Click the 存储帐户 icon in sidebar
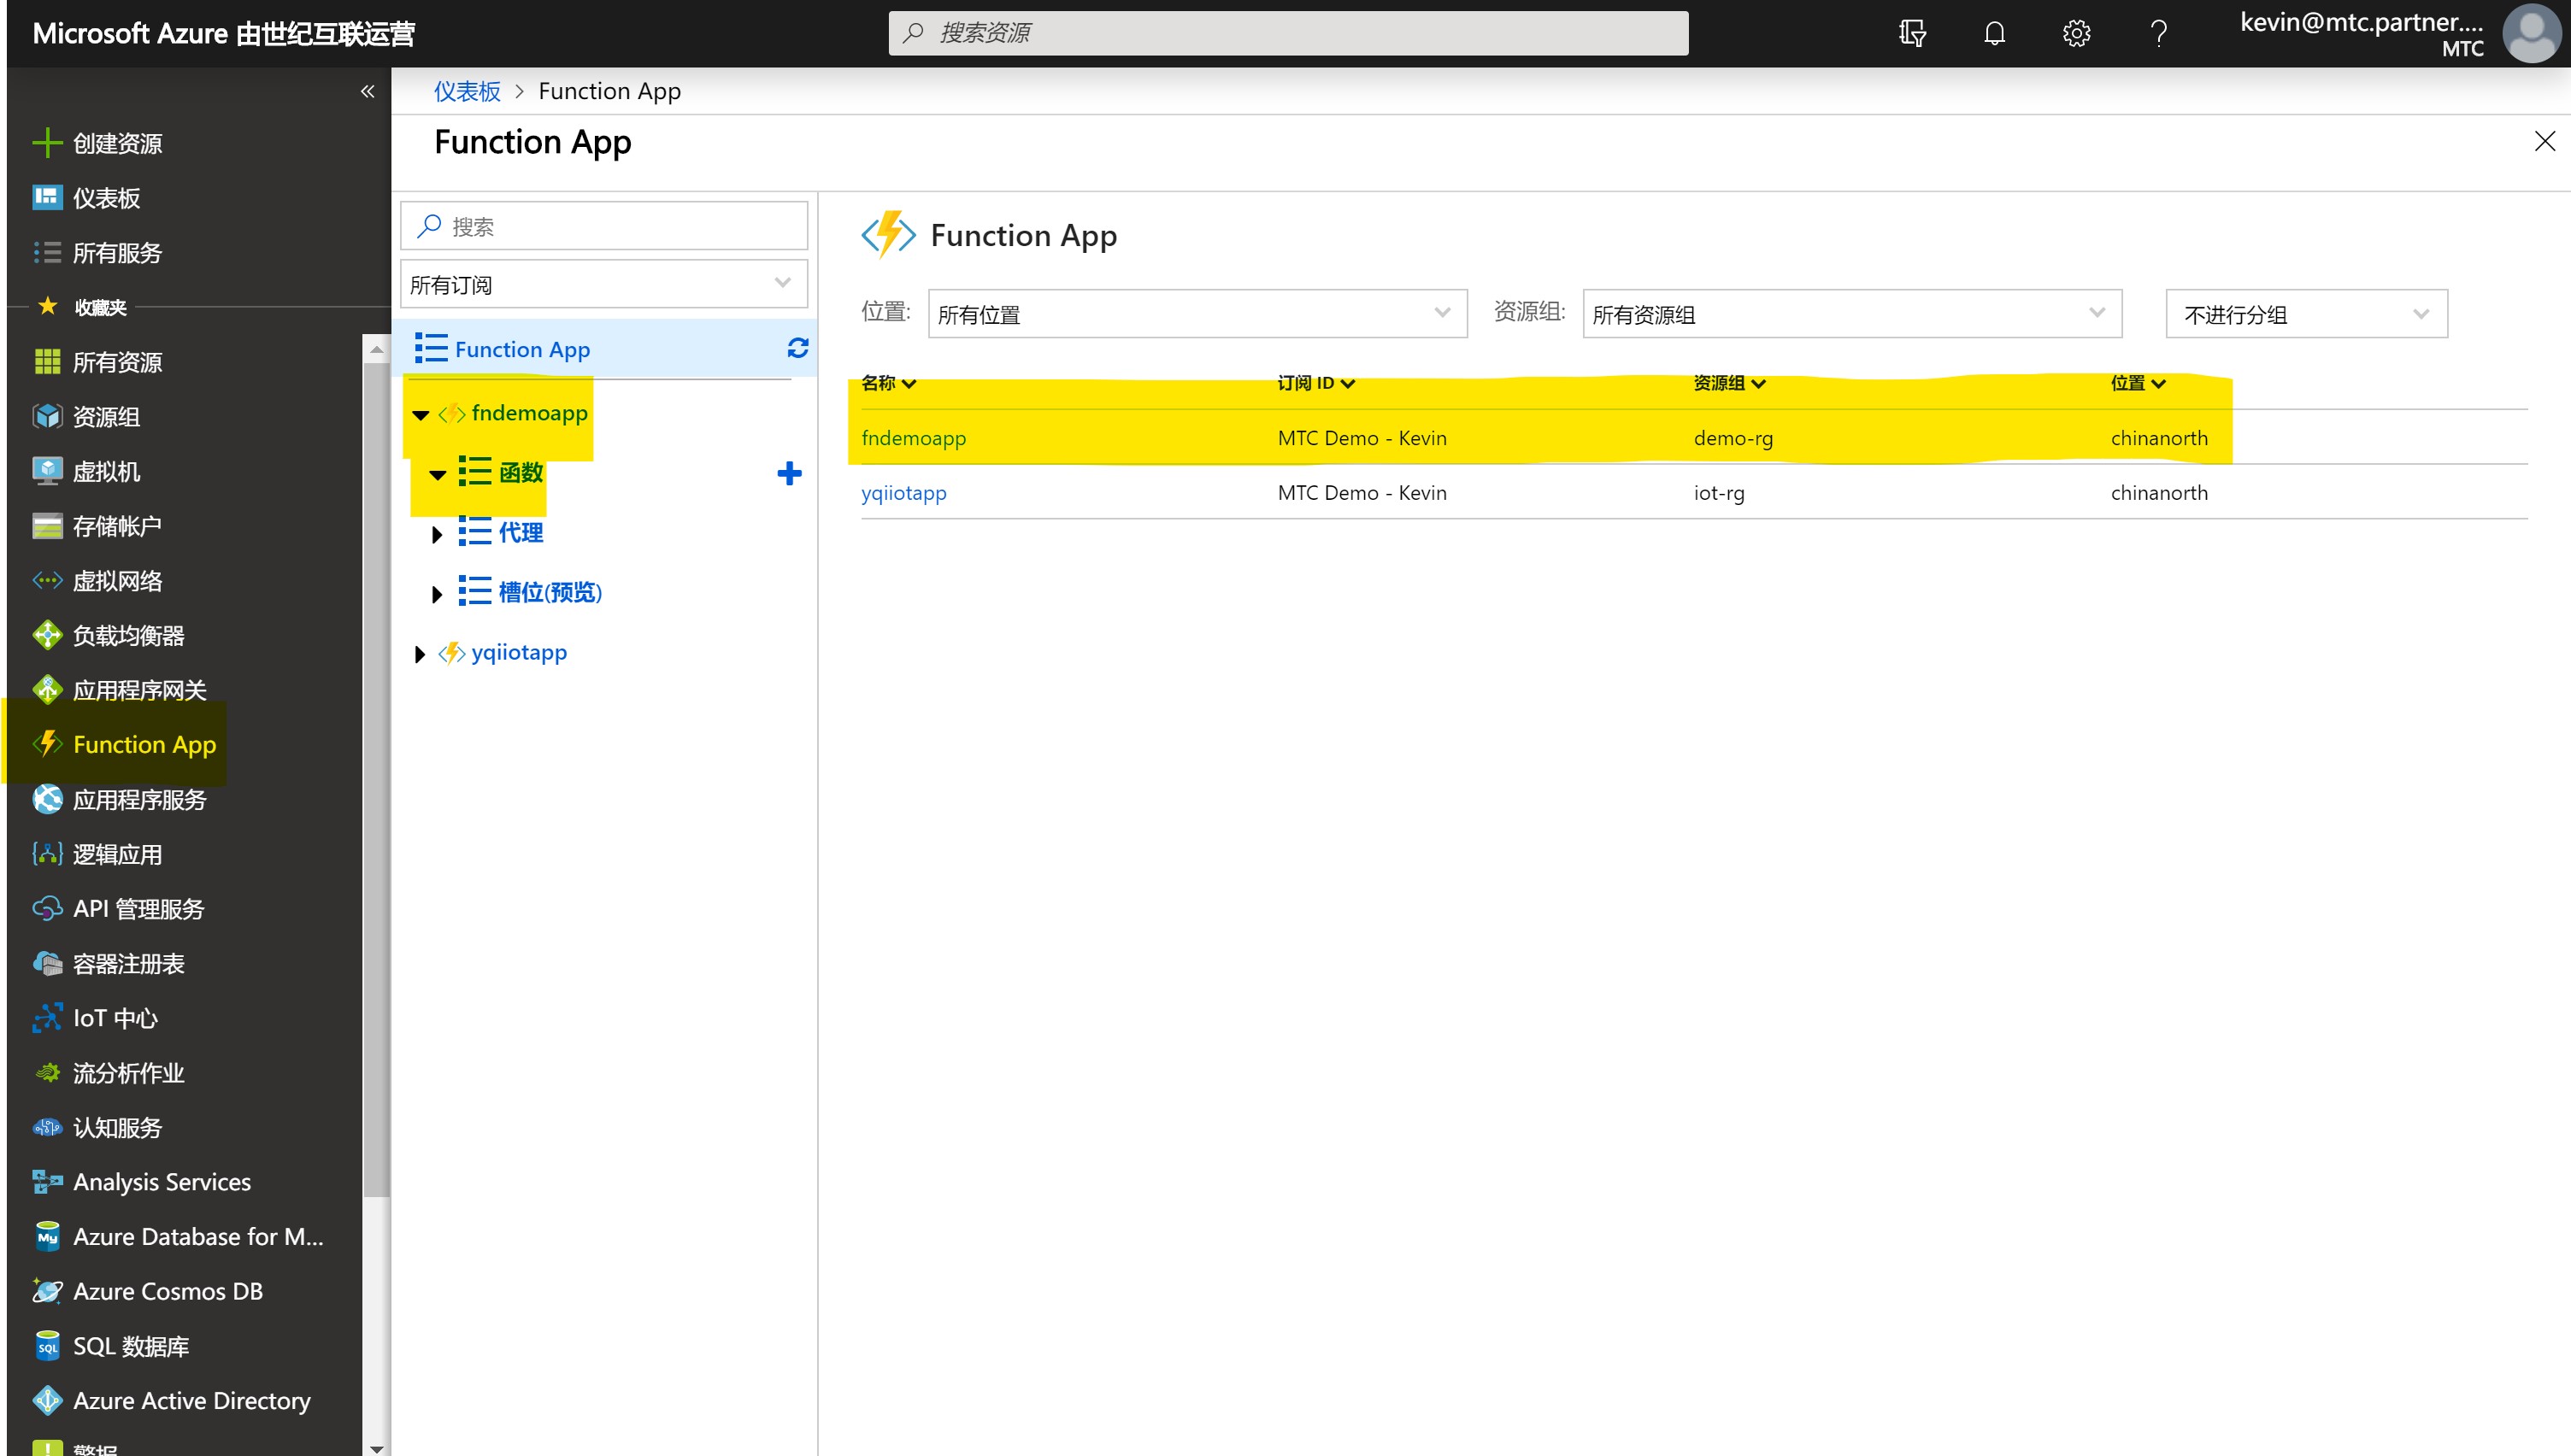Viewport: 2571px width, 1456px height. 47,526
